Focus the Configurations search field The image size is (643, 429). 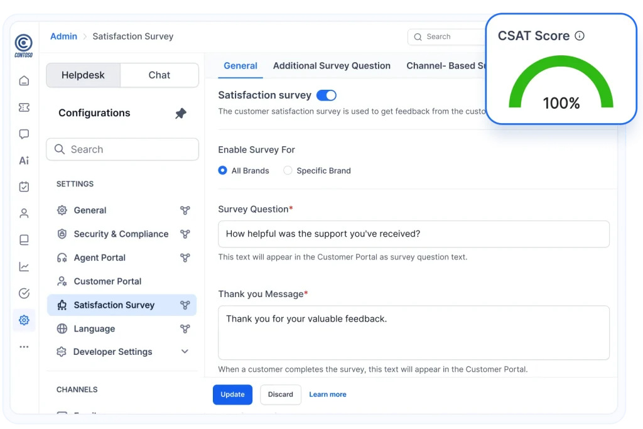click(x=122, y=149)
